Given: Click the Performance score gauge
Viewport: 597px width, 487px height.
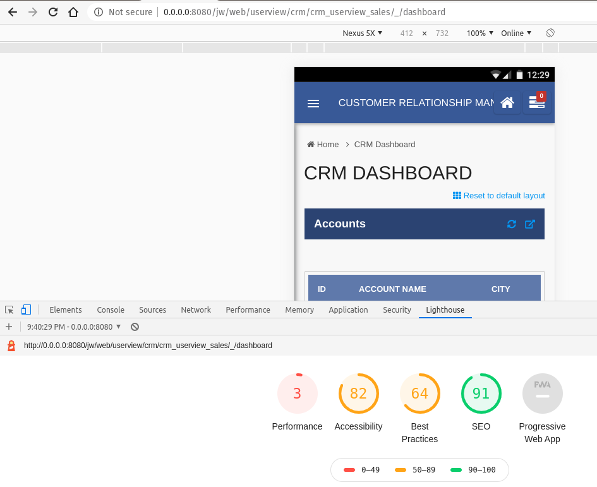Looking at the screenshot, I should [297, 394].
